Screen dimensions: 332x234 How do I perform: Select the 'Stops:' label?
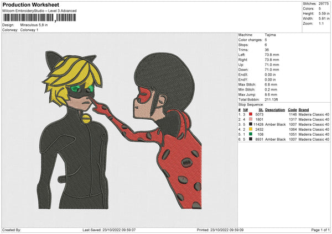click(x=243, y=45)
